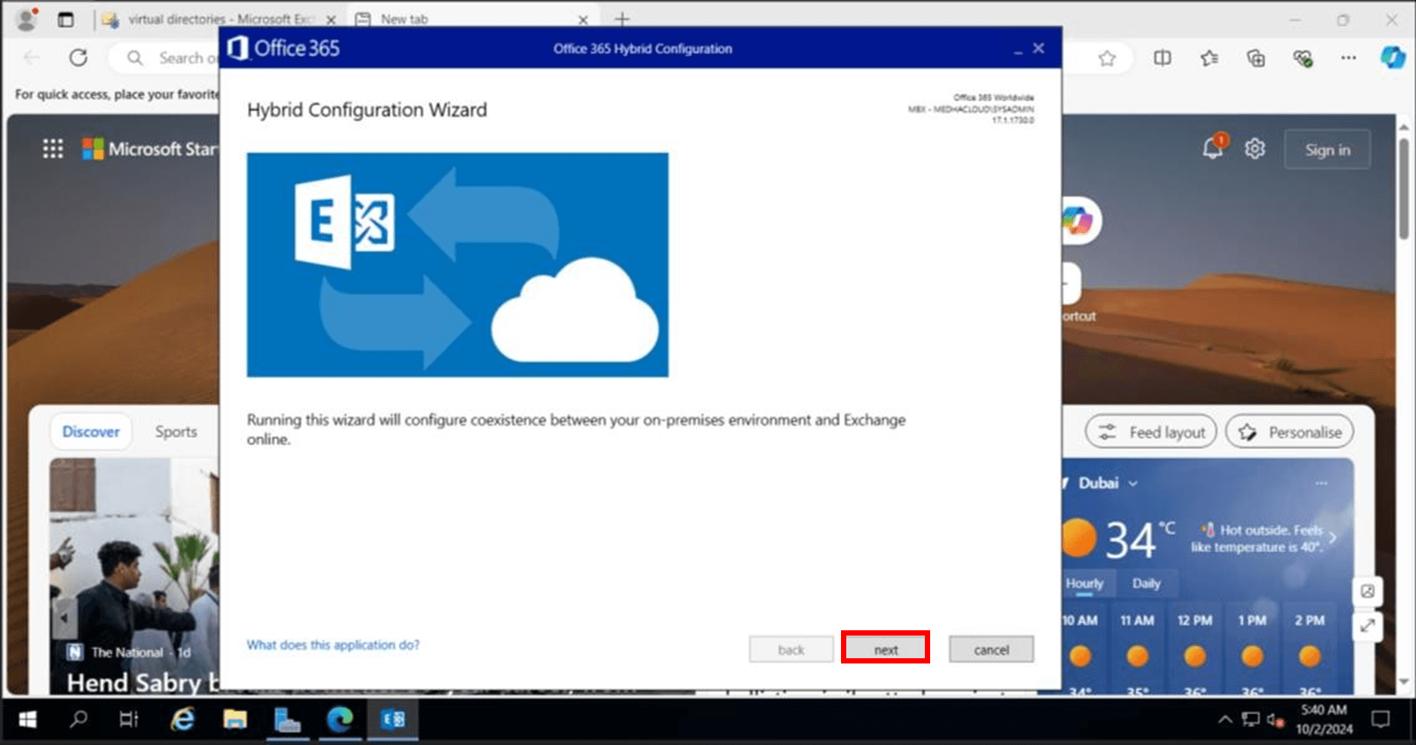1416x745 pixels.
Task: Click the Copilot icon in Edge toolbar
Action: pos(1392,58)
